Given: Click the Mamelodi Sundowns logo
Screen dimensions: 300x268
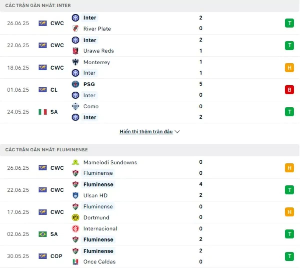Looking at the screenshot, I should point(75,162).
